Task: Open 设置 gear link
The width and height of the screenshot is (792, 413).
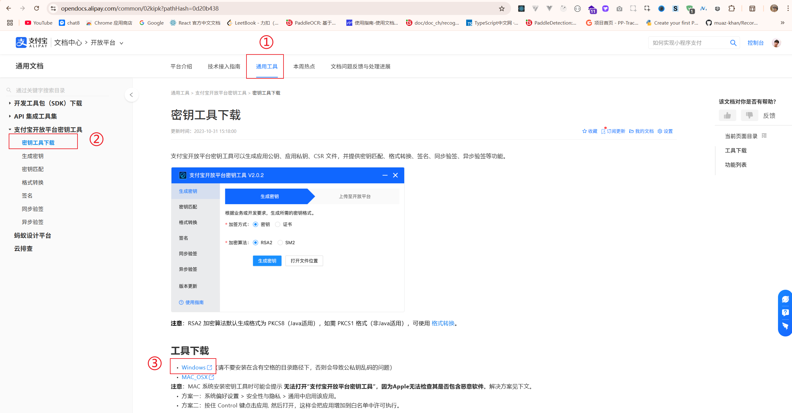Action: coord(665,131)
